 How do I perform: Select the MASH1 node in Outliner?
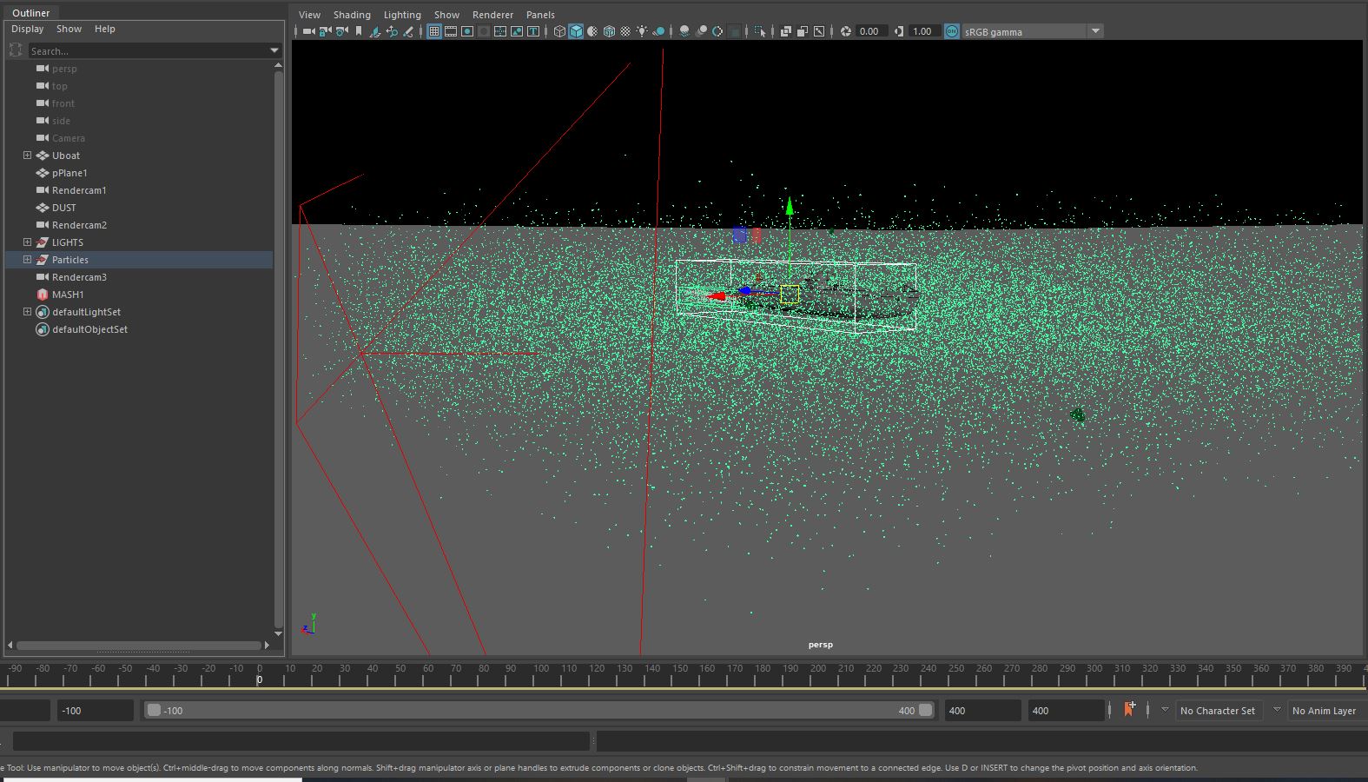68,295
